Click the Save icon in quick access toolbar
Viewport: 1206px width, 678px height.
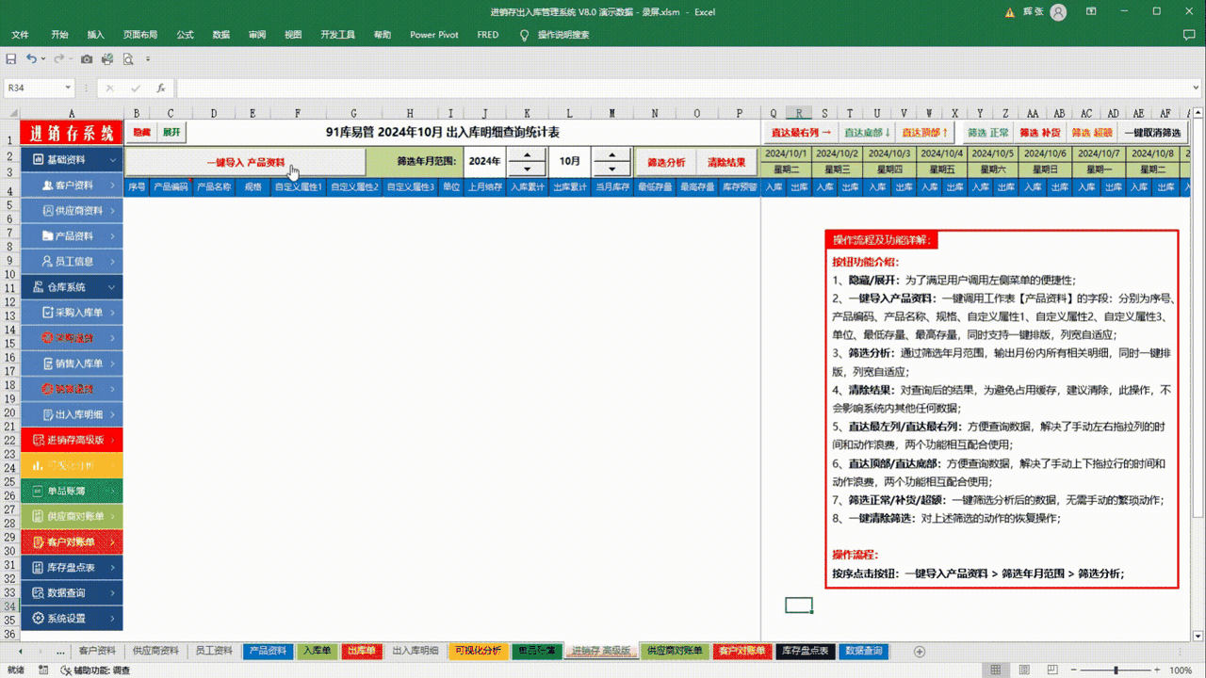(11, 58)
